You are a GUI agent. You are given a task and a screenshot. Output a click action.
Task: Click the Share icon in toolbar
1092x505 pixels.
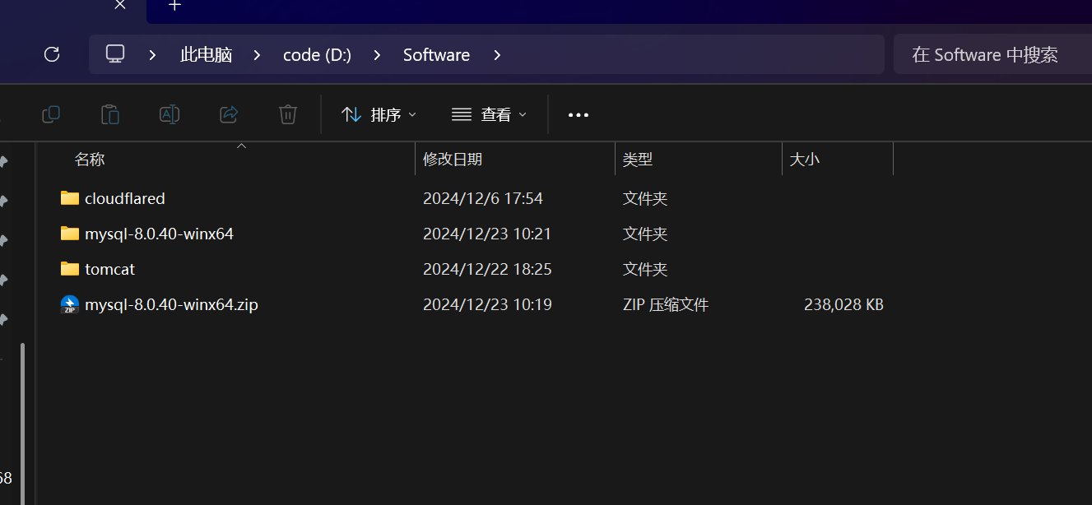[x=229, y=114]
